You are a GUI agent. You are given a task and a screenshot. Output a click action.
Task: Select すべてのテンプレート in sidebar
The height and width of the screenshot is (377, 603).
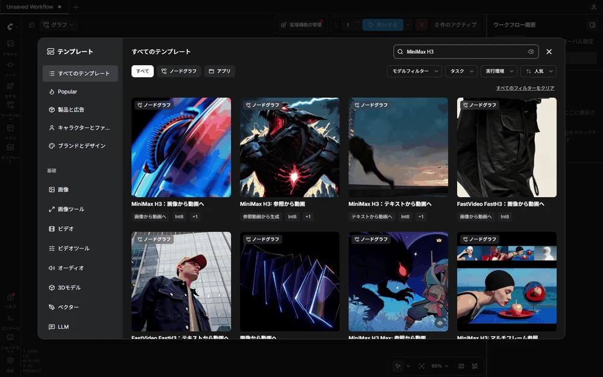pyautogui.click(x=80, y=74)
